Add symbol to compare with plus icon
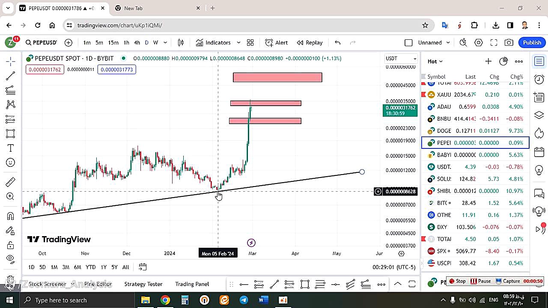548x308 pixels. 68,42
